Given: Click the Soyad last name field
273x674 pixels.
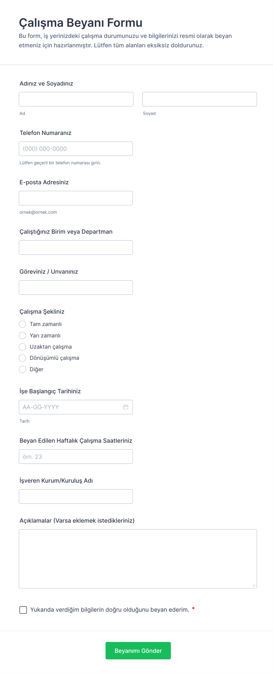Looking at the screenshot, I should (x=199, y=99).
